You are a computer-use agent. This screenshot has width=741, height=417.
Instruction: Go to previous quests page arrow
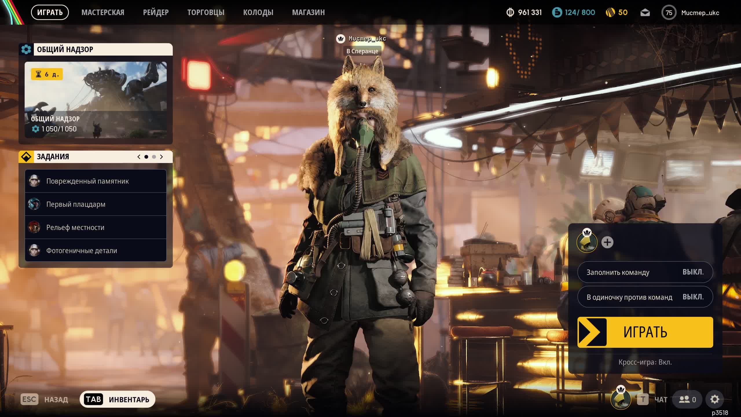pyautogui.click(x=139, y=157)
